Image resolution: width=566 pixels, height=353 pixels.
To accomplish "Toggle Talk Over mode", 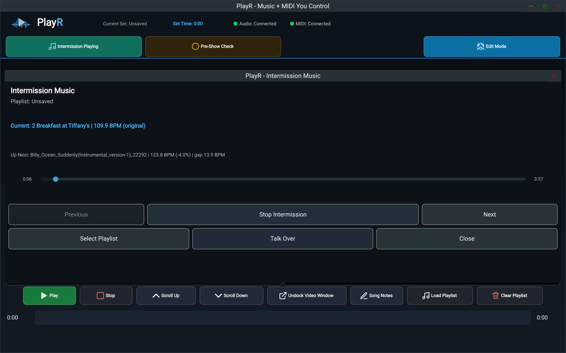I will coord(282,239).
